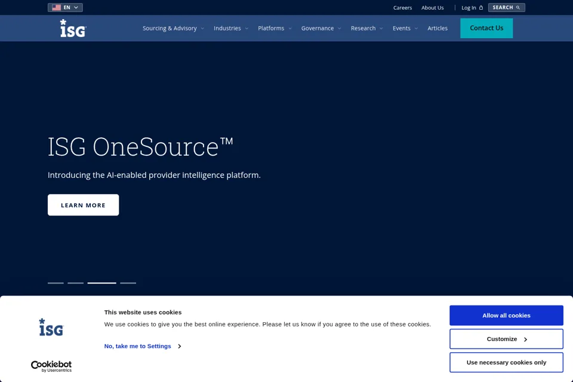Click the Contact Us button

point(486,28)
